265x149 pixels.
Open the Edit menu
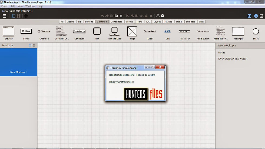click(13, 6)
